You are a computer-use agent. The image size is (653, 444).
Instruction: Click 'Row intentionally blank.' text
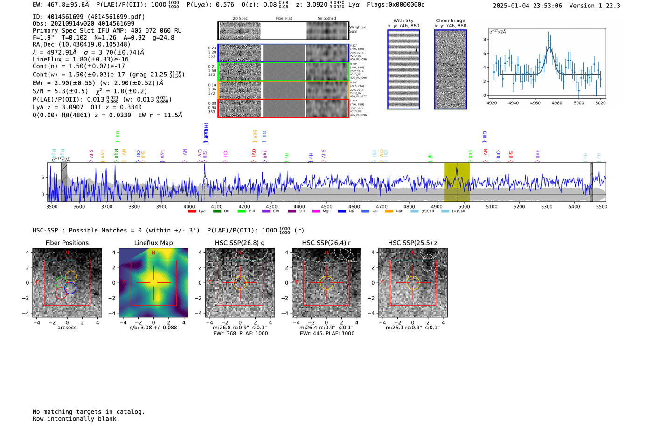pos(76,419)
